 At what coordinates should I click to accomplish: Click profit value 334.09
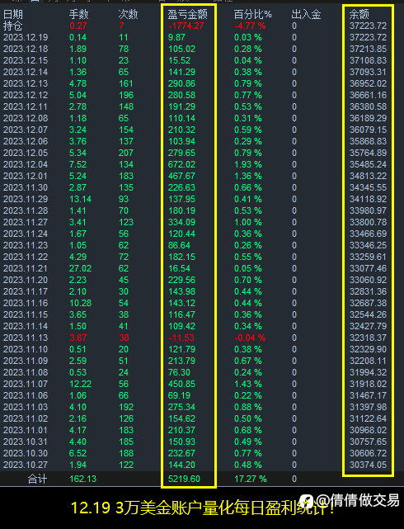181,222
